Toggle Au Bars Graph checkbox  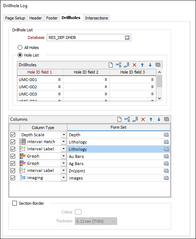pyautogui.click(x=13, y=156)
